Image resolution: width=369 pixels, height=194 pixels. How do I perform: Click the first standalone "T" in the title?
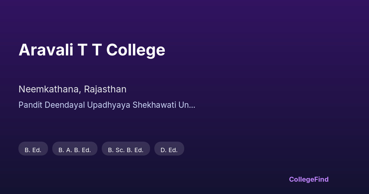coord(82,50)
